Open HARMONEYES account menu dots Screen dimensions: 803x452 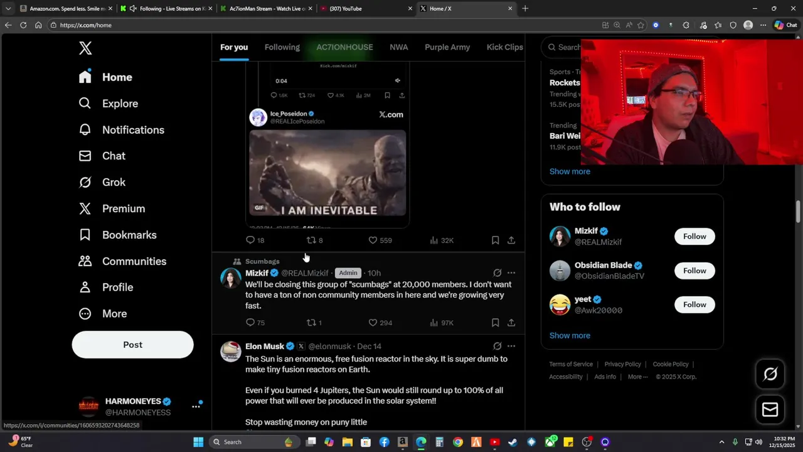(x=196, y=407)
